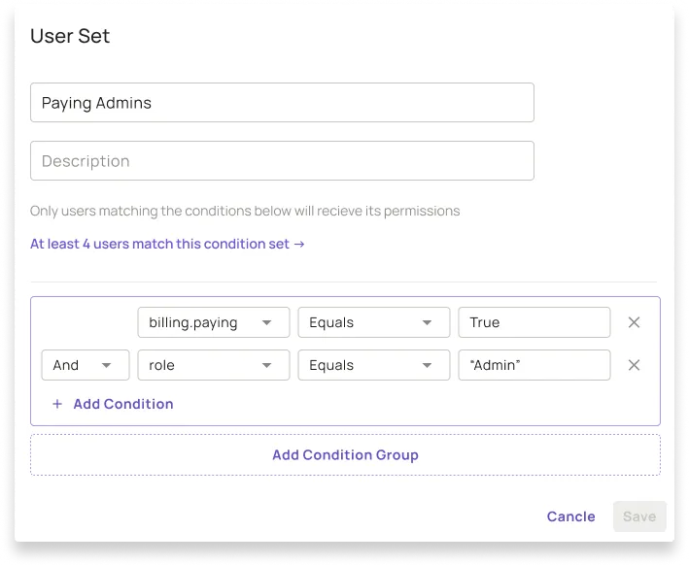Screen dimensions: 689x565
Task: Click the "Admin" value field
Action: click(534, 365)
